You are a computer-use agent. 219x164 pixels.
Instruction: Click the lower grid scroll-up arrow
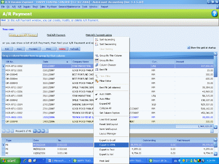pos(215,140)
